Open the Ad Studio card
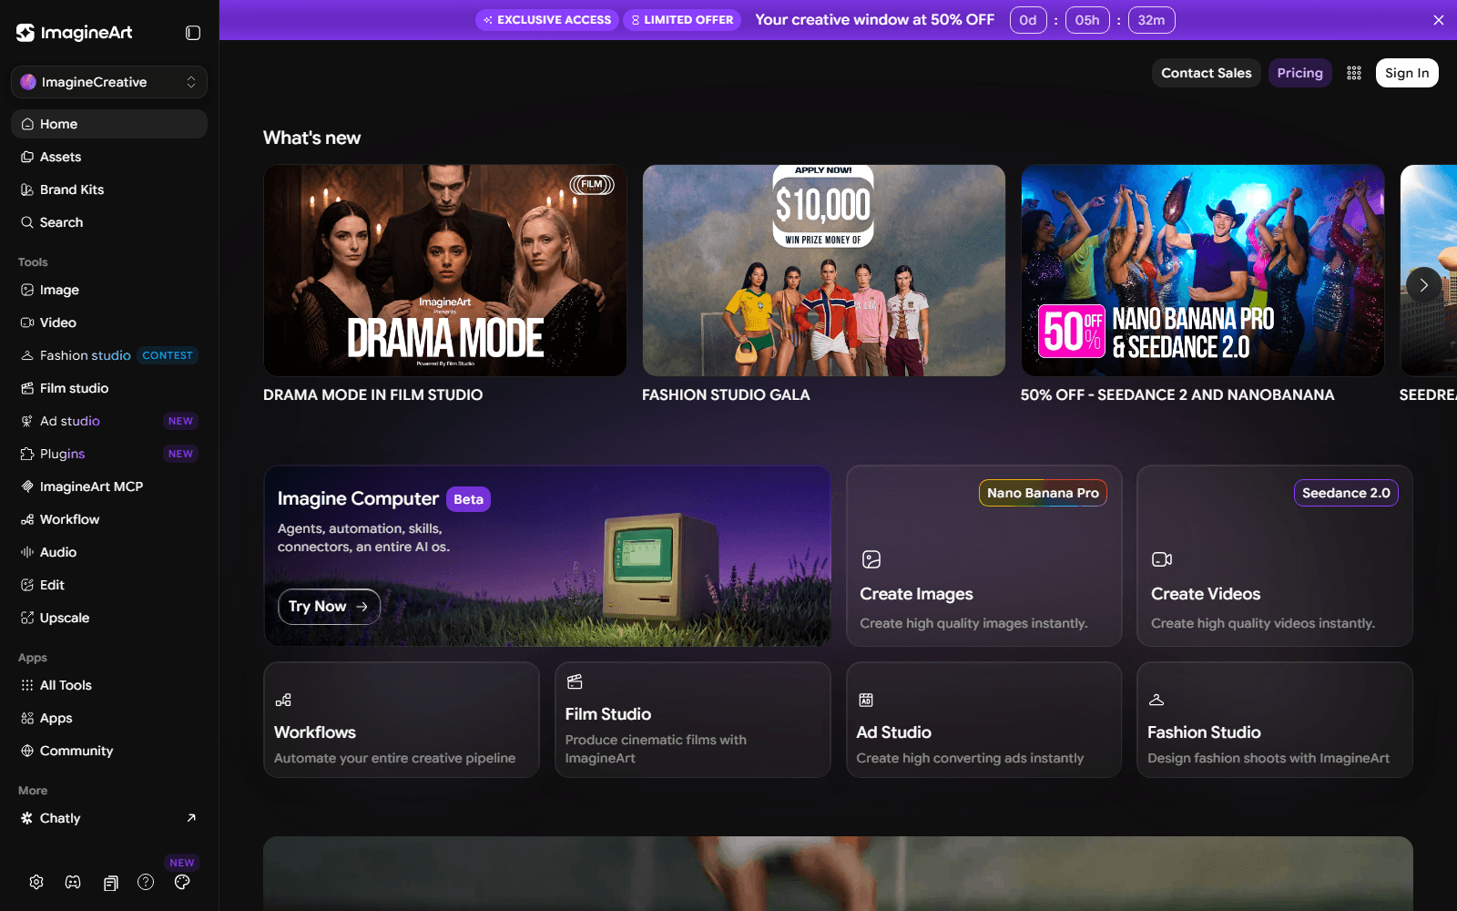 click(x=983, y=720)
